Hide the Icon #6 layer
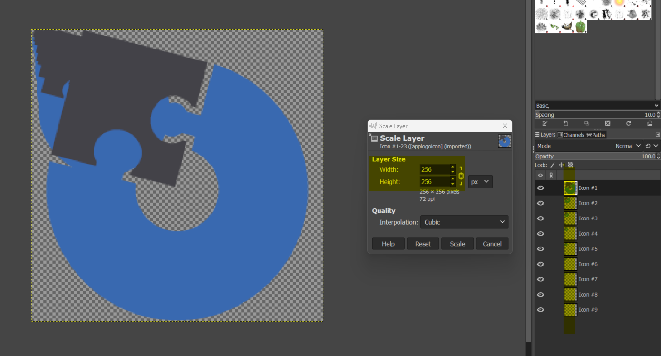Screen dimensions: 661x356 [540, 264]
